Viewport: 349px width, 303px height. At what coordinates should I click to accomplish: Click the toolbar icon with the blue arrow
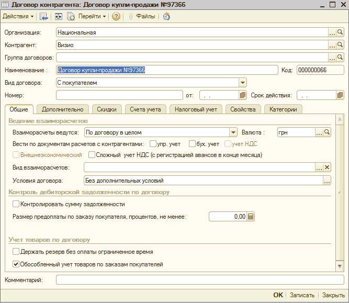pyautogui.click(x=43, y=16)
